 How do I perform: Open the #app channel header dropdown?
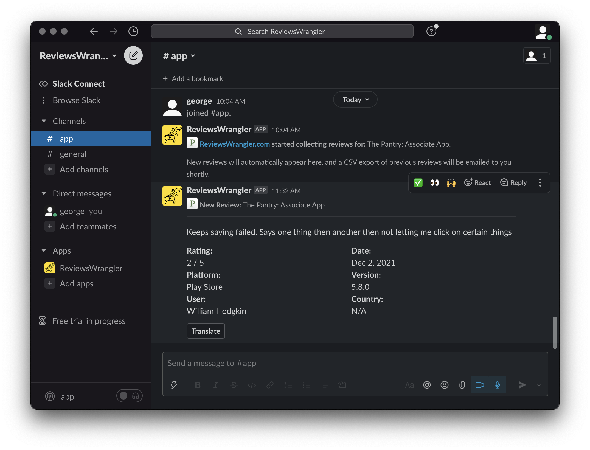(x=179, y=56)
